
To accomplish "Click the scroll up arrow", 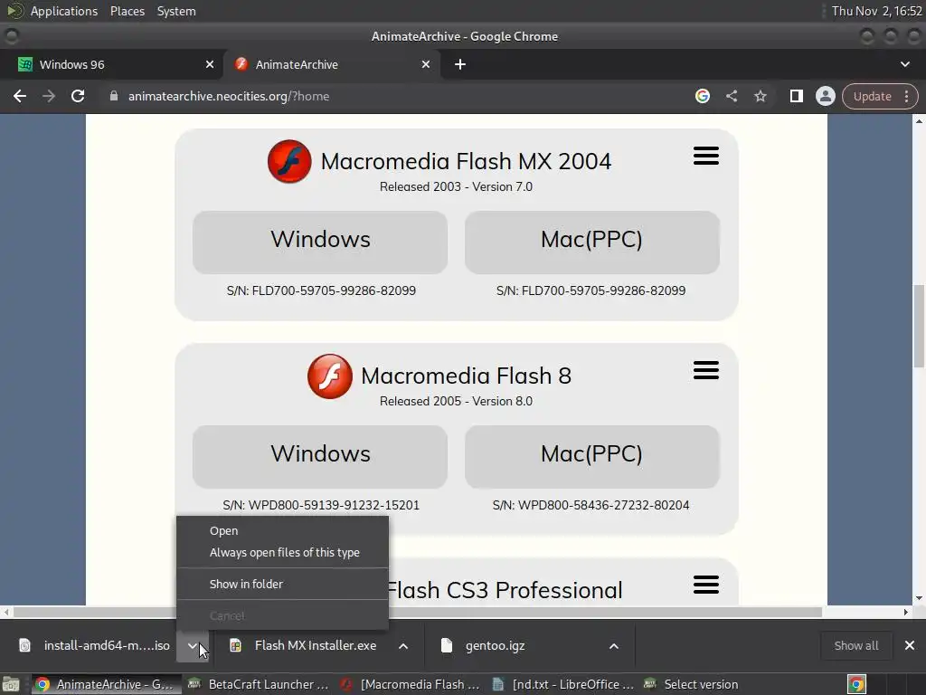I will coord(919,120).
